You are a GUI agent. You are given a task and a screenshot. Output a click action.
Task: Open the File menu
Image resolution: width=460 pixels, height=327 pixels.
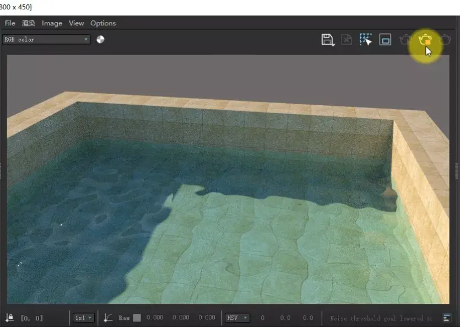10,23
